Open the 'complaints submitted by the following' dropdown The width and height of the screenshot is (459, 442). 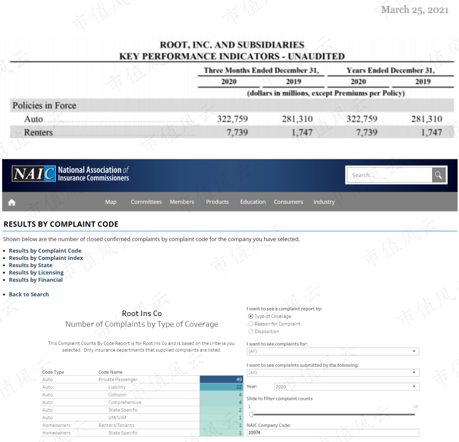coord(333,373)
